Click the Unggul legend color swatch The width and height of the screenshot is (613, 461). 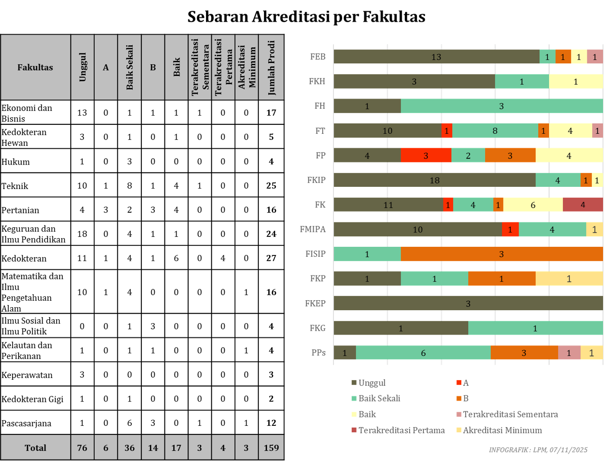tap(354, 383)
